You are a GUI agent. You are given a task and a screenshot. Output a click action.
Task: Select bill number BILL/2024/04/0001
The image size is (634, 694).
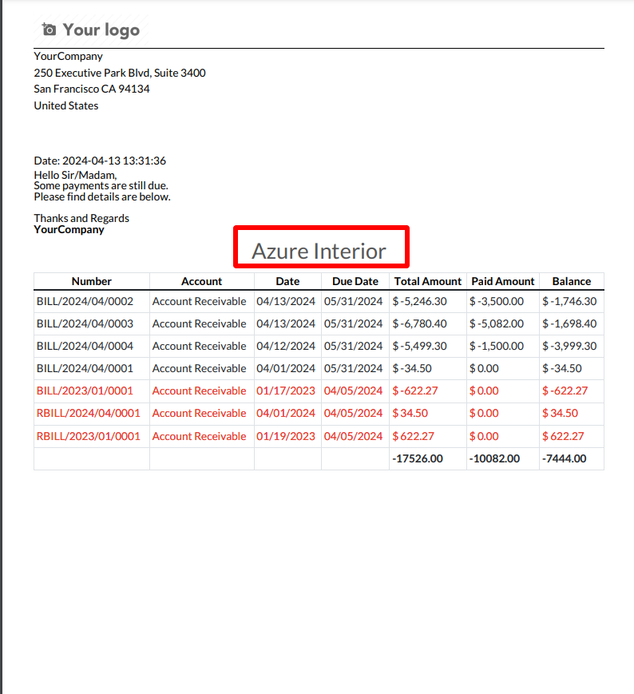tap(85, 368)
